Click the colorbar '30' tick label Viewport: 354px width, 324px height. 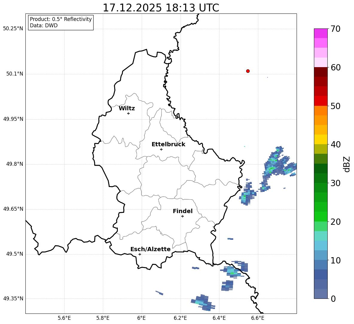pos(336,183)
